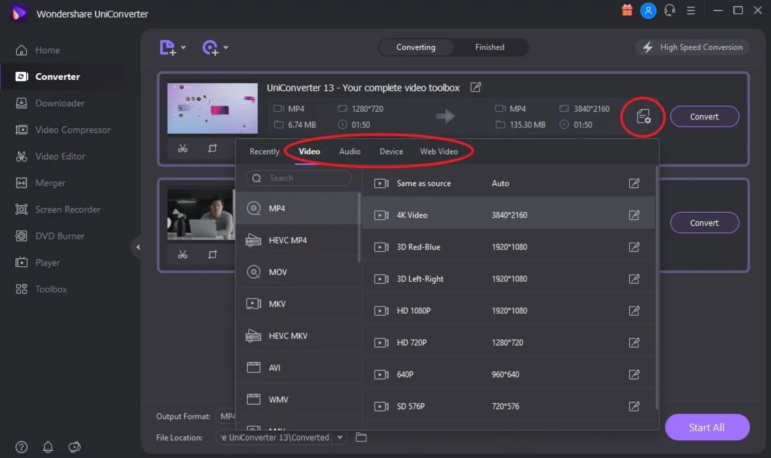Open output settings icon for first video
Screen dimensions: 771x458
tap(643, 117)
